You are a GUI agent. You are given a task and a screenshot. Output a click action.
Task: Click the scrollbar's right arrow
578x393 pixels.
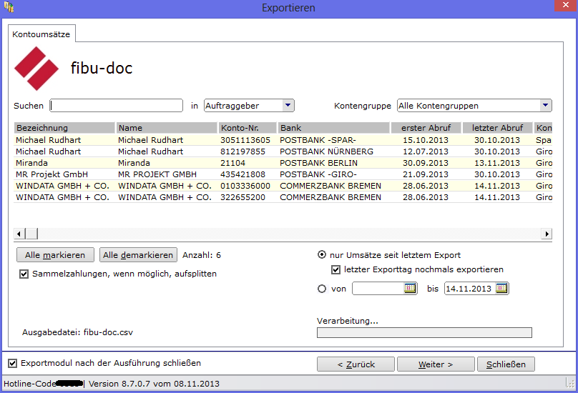(547, 234)
